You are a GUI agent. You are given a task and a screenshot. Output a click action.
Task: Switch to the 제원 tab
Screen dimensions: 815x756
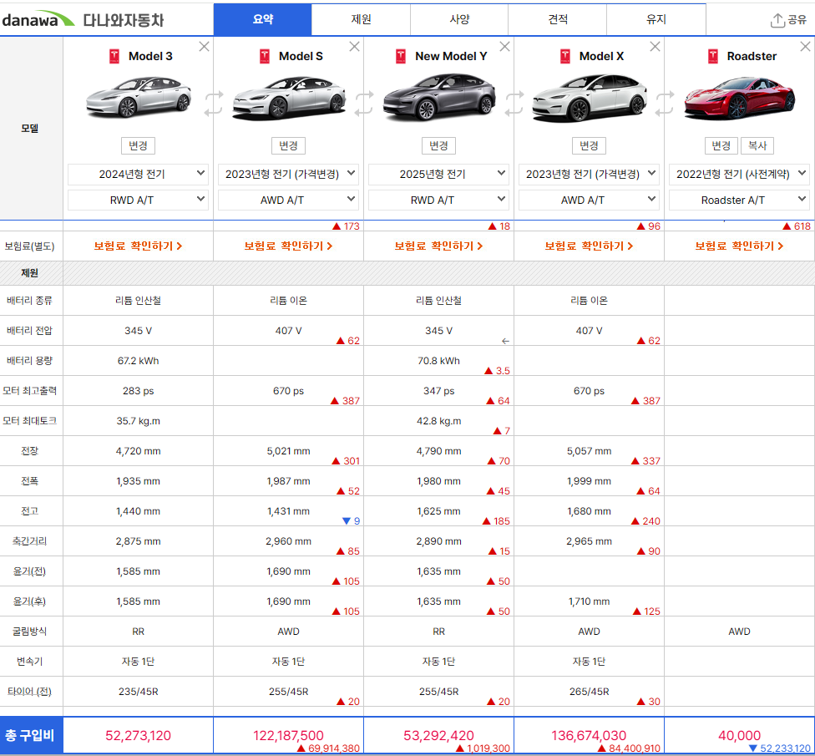click(361, 20)
